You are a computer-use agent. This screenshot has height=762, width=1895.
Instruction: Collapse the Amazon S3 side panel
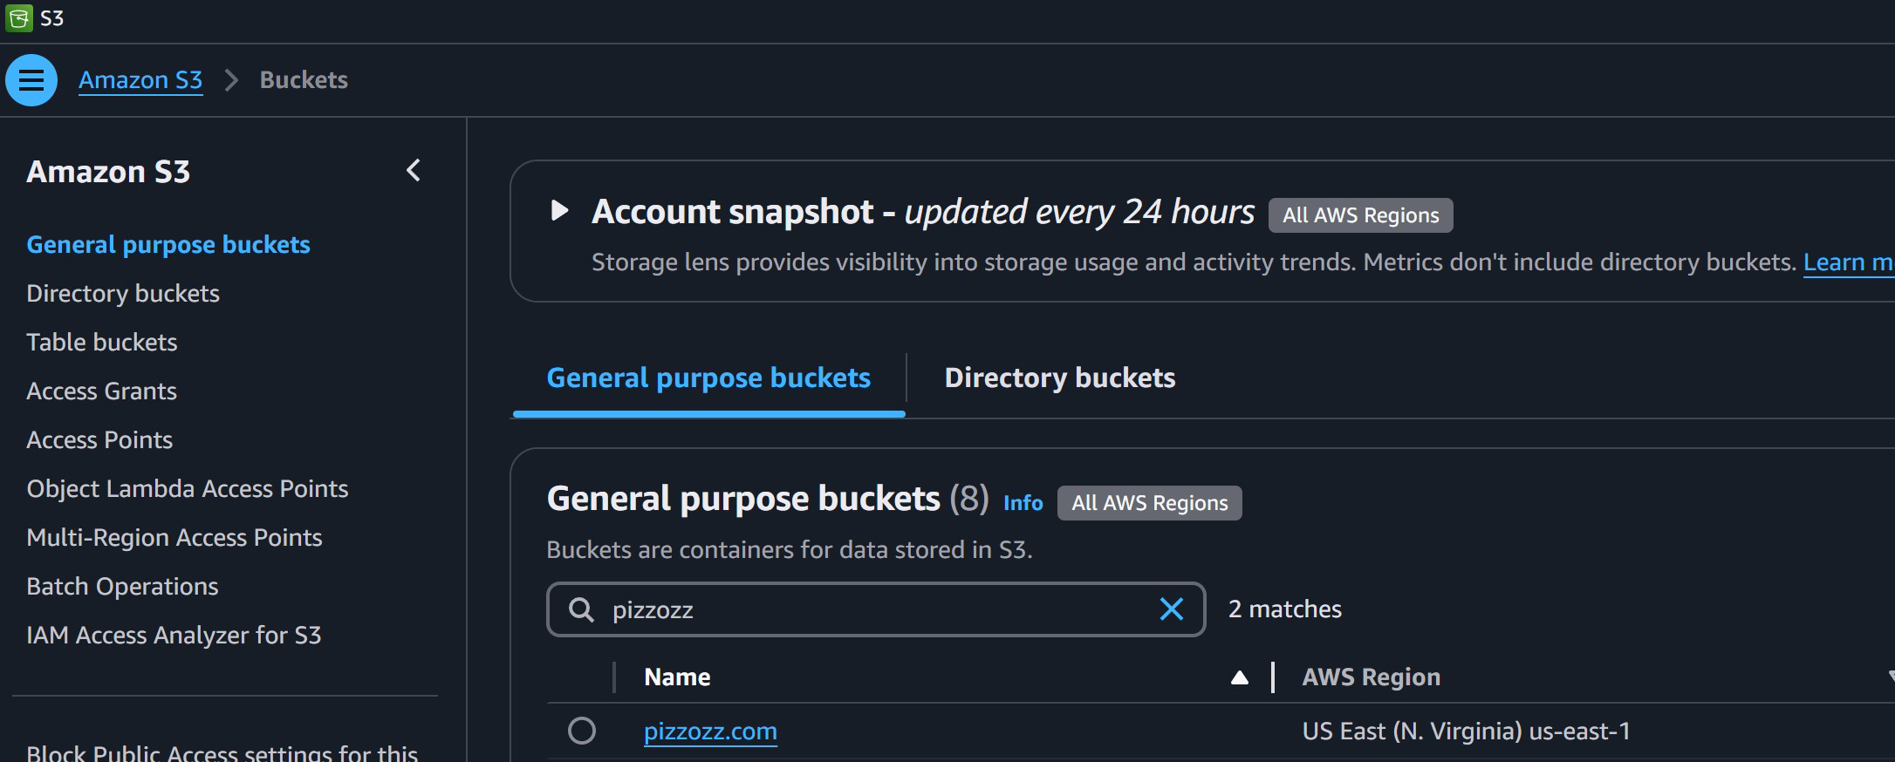coord(414,171)
